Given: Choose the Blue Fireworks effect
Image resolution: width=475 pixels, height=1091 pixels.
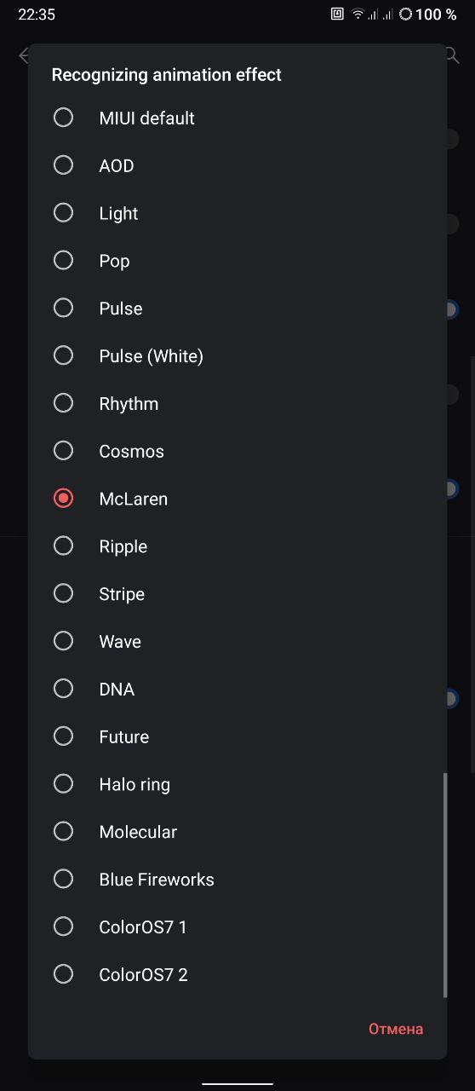Looking at the screenshot, I should point(237,880).
